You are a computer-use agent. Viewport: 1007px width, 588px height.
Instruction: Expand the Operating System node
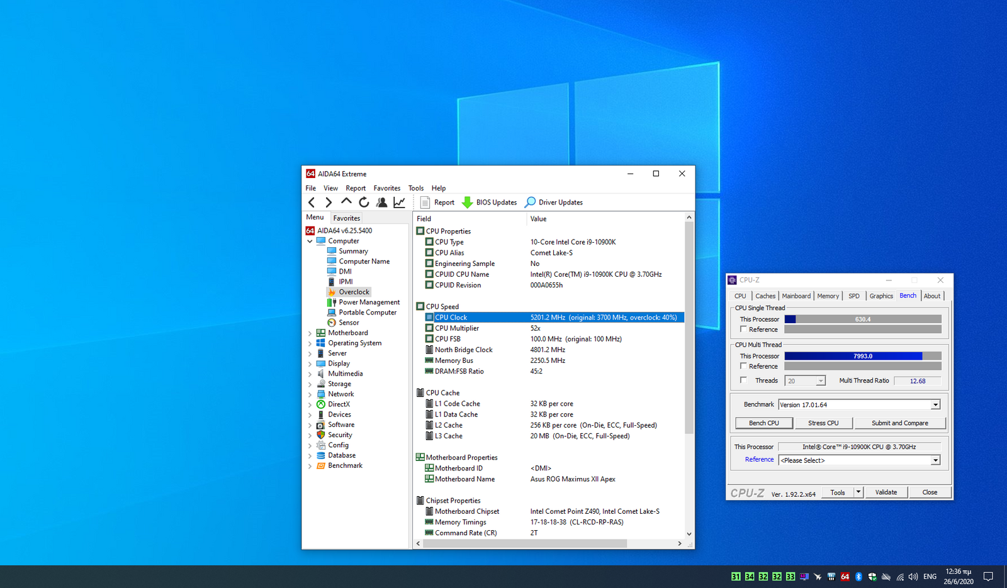pos(310,343)
